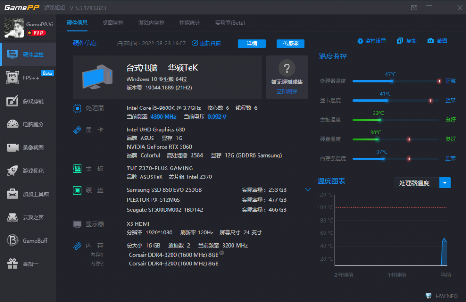
Task: Open the GameBuff sidebar item
Action: click(28, 240)
